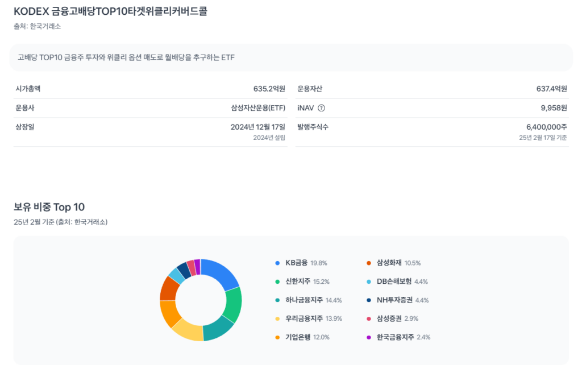
Task: Click the pink 삼성증권 legend dot
Action: coord(368,318)
